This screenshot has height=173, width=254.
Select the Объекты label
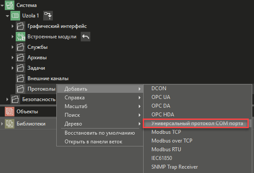pos(27,112)
